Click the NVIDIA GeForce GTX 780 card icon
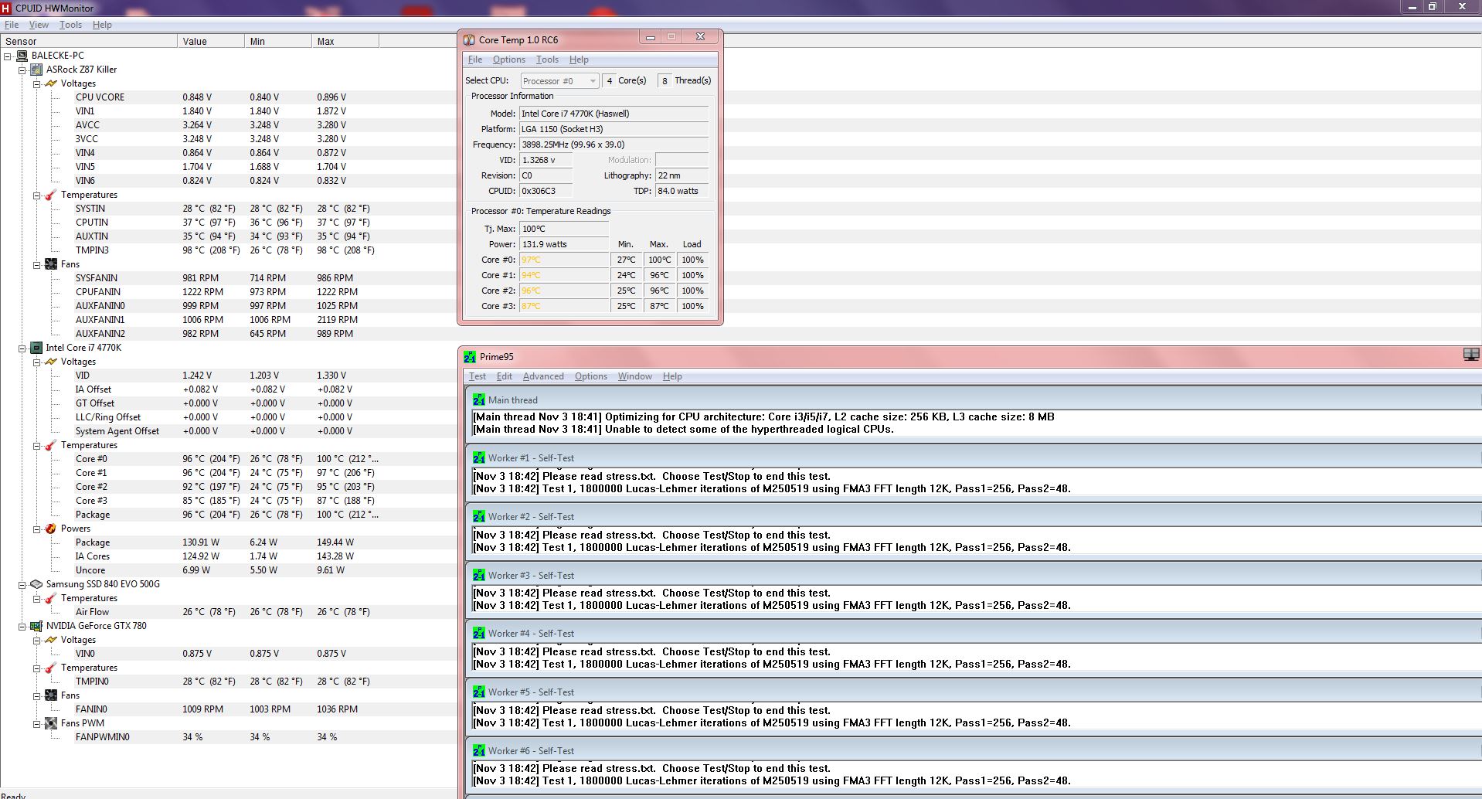 pyautogui.click(x=36, y=626)
